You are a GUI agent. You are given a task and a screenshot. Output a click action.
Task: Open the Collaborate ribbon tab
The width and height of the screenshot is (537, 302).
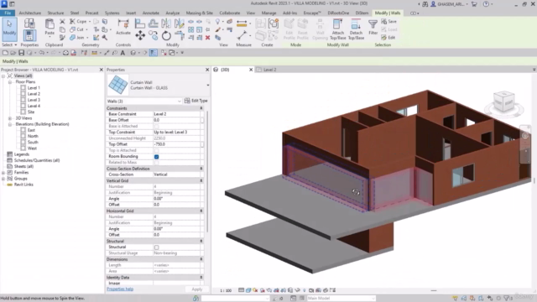coord(229,13)
